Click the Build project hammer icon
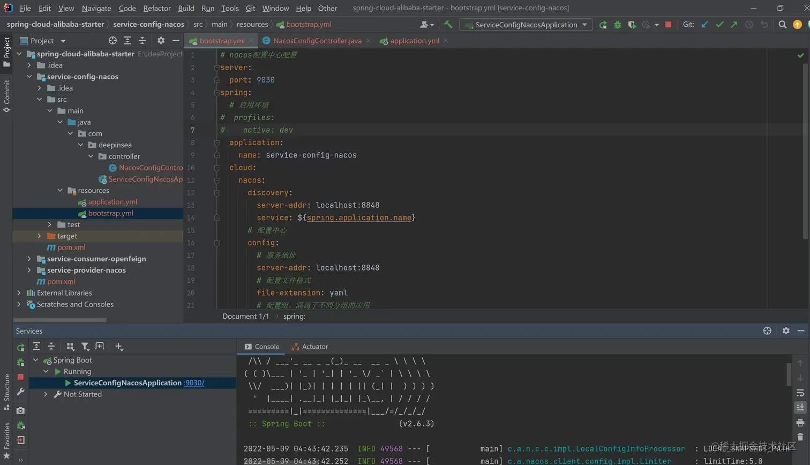Screen dimensions: 810x465 point(448,25)
